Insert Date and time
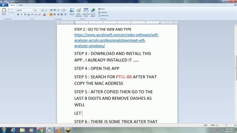This screenshot has width=237, height=133. coord(86,12)
